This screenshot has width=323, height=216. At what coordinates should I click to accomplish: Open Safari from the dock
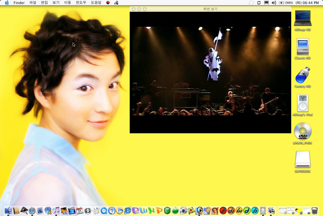(32, 210)
